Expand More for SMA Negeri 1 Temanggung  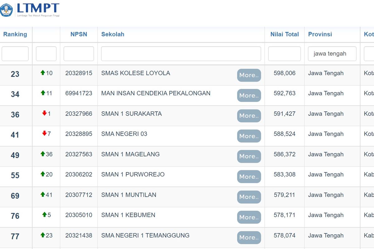tap(249, 237)
